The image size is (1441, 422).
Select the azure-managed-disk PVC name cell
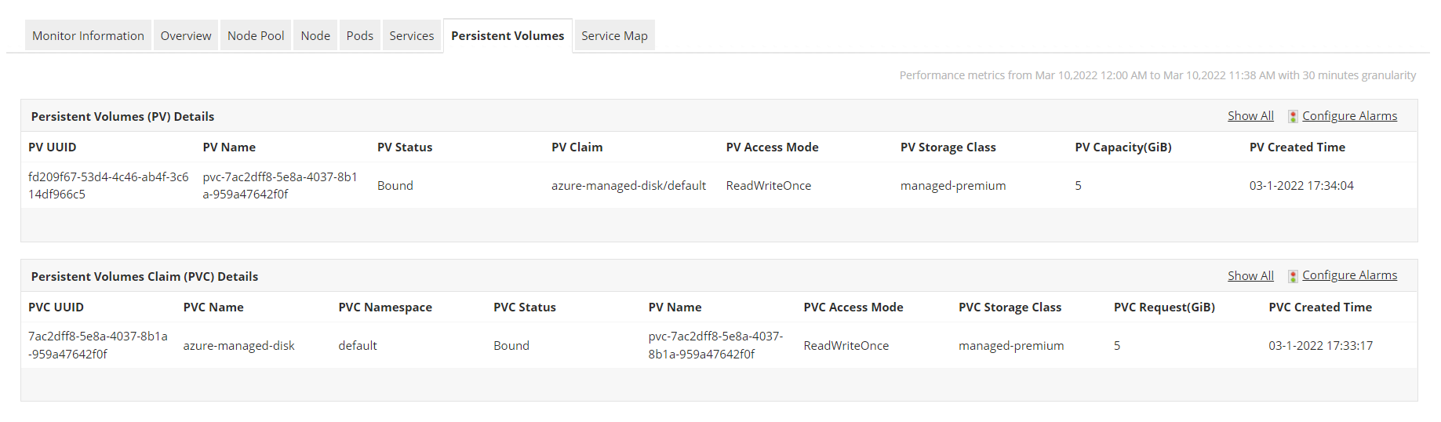coord(239,346)
